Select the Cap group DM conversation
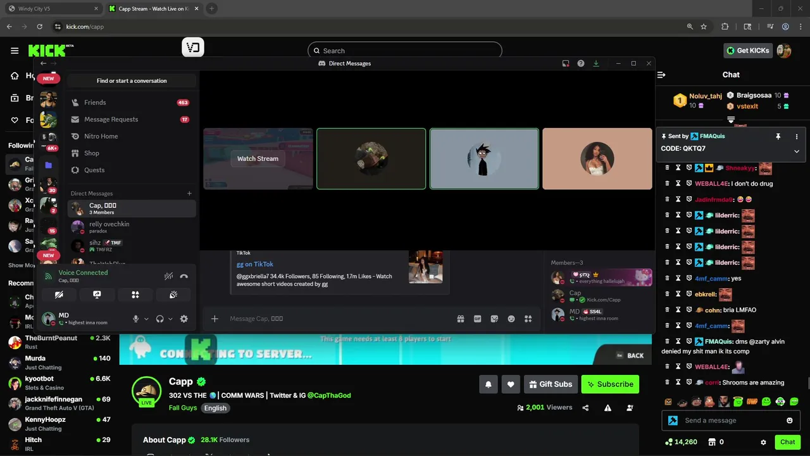810x456 pixels. (x=132, y=208)
